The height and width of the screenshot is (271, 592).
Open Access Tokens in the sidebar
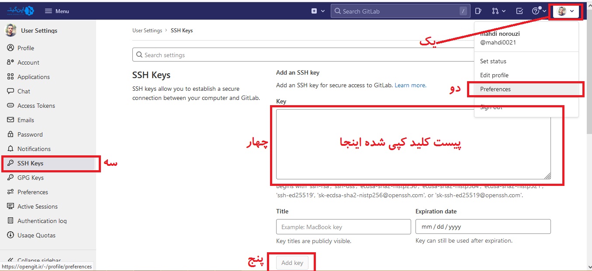[x=36, y=106]
